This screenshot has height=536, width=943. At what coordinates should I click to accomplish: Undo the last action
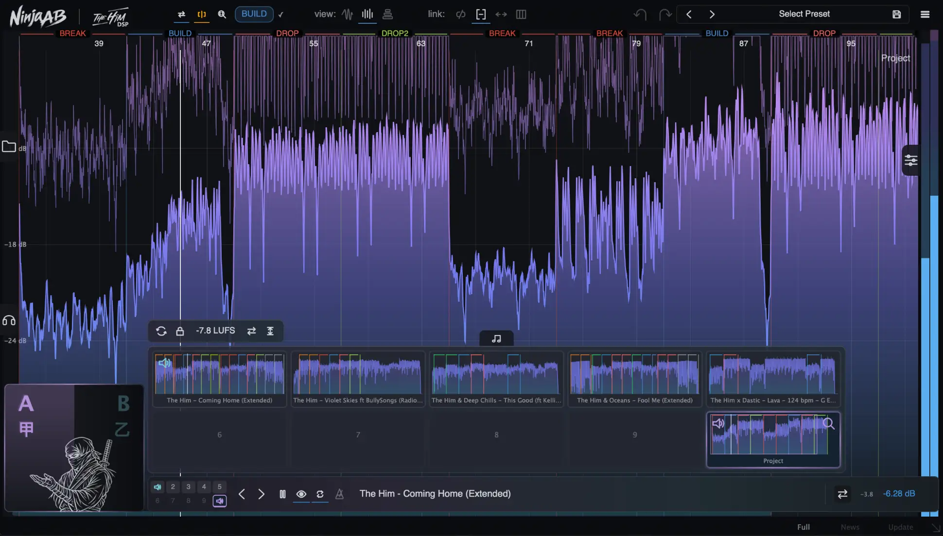pyautogui.click(x=640, y=14)
